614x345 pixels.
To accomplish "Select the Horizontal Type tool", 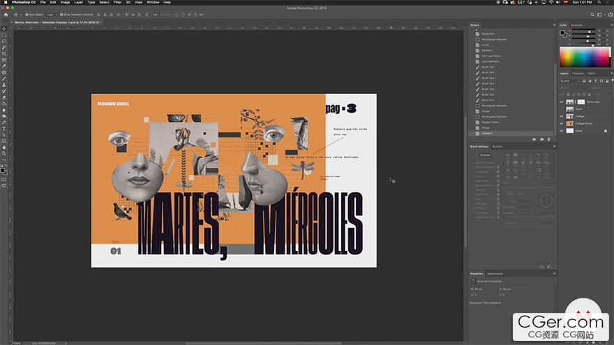I will tap(4, 129).
